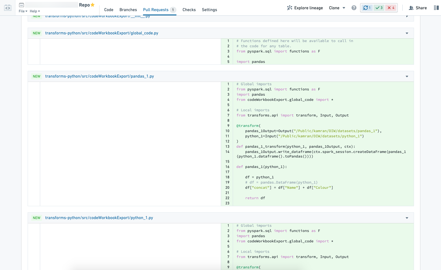Click the failed checks indicator showing 4
The width and height of the screenshot is (441, 270).
pos(391,8)
